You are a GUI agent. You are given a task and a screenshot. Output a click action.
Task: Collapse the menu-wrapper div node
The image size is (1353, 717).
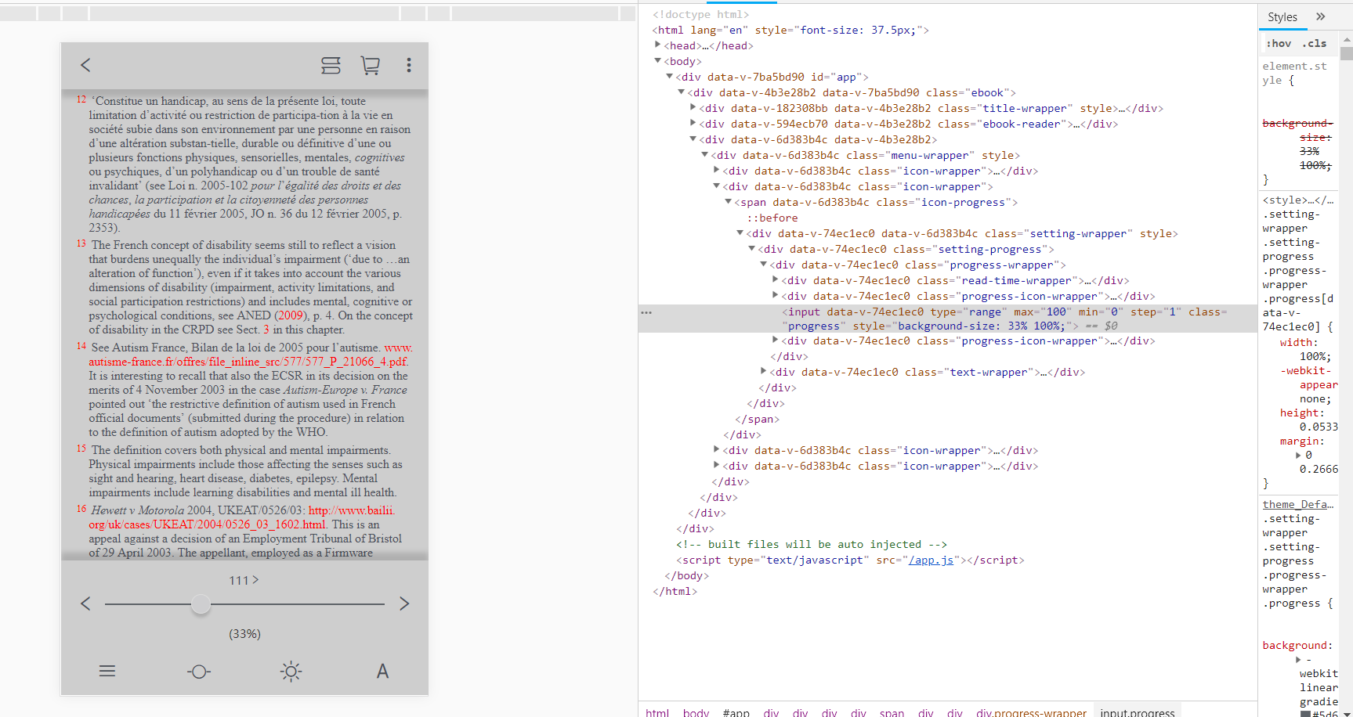[x=705, y=155]
